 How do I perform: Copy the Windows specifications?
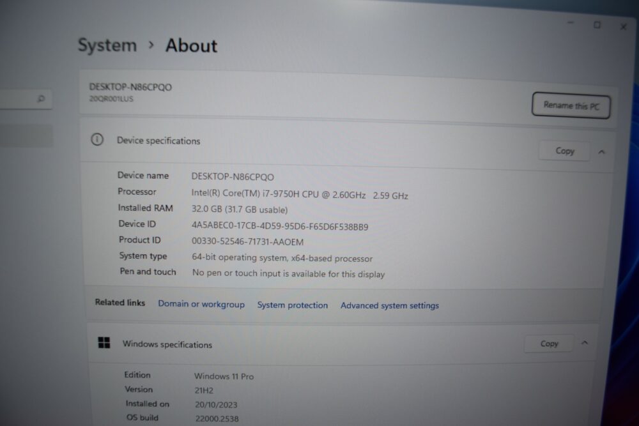pyautogui.click(x=549, y=344)
